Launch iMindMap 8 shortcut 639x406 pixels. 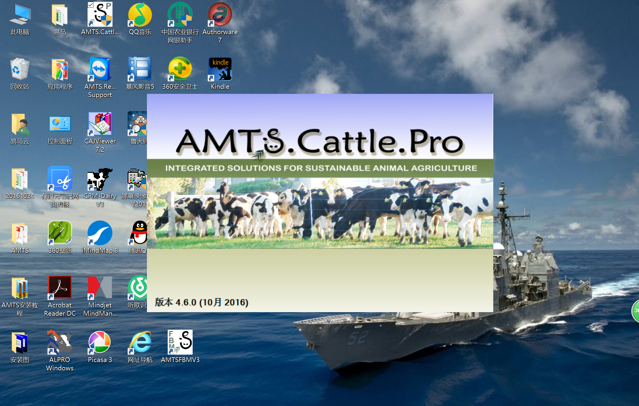100,238
